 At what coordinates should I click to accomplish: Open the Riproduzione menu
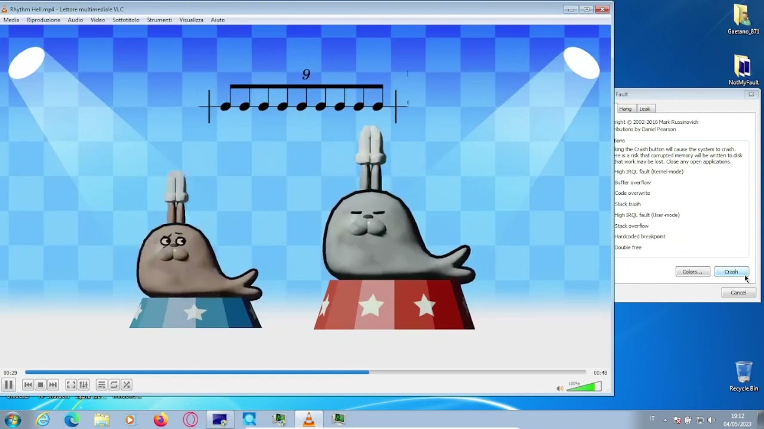(44, 20)
